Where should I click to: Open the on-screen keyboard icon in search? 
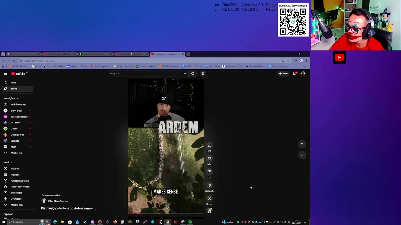(185, 73)
